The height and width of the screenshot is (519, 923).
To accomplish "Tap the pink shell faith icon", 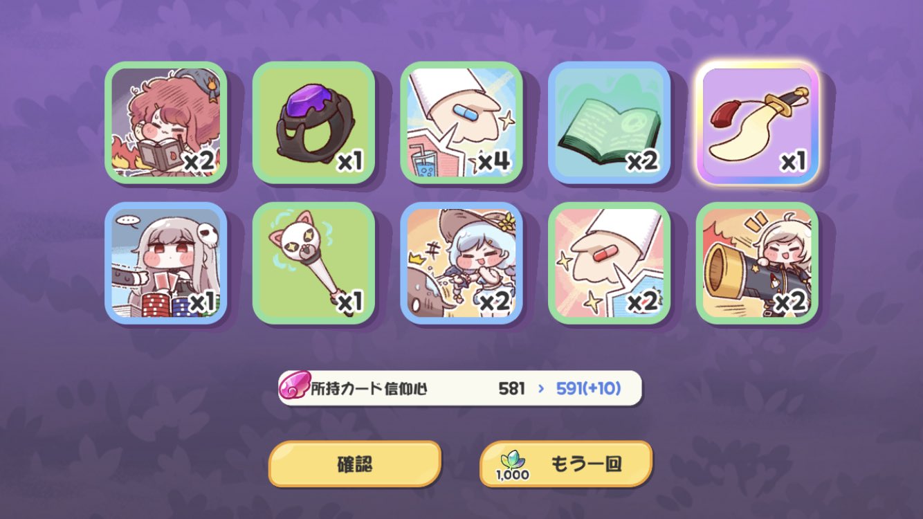I will (x=295, y=388).
